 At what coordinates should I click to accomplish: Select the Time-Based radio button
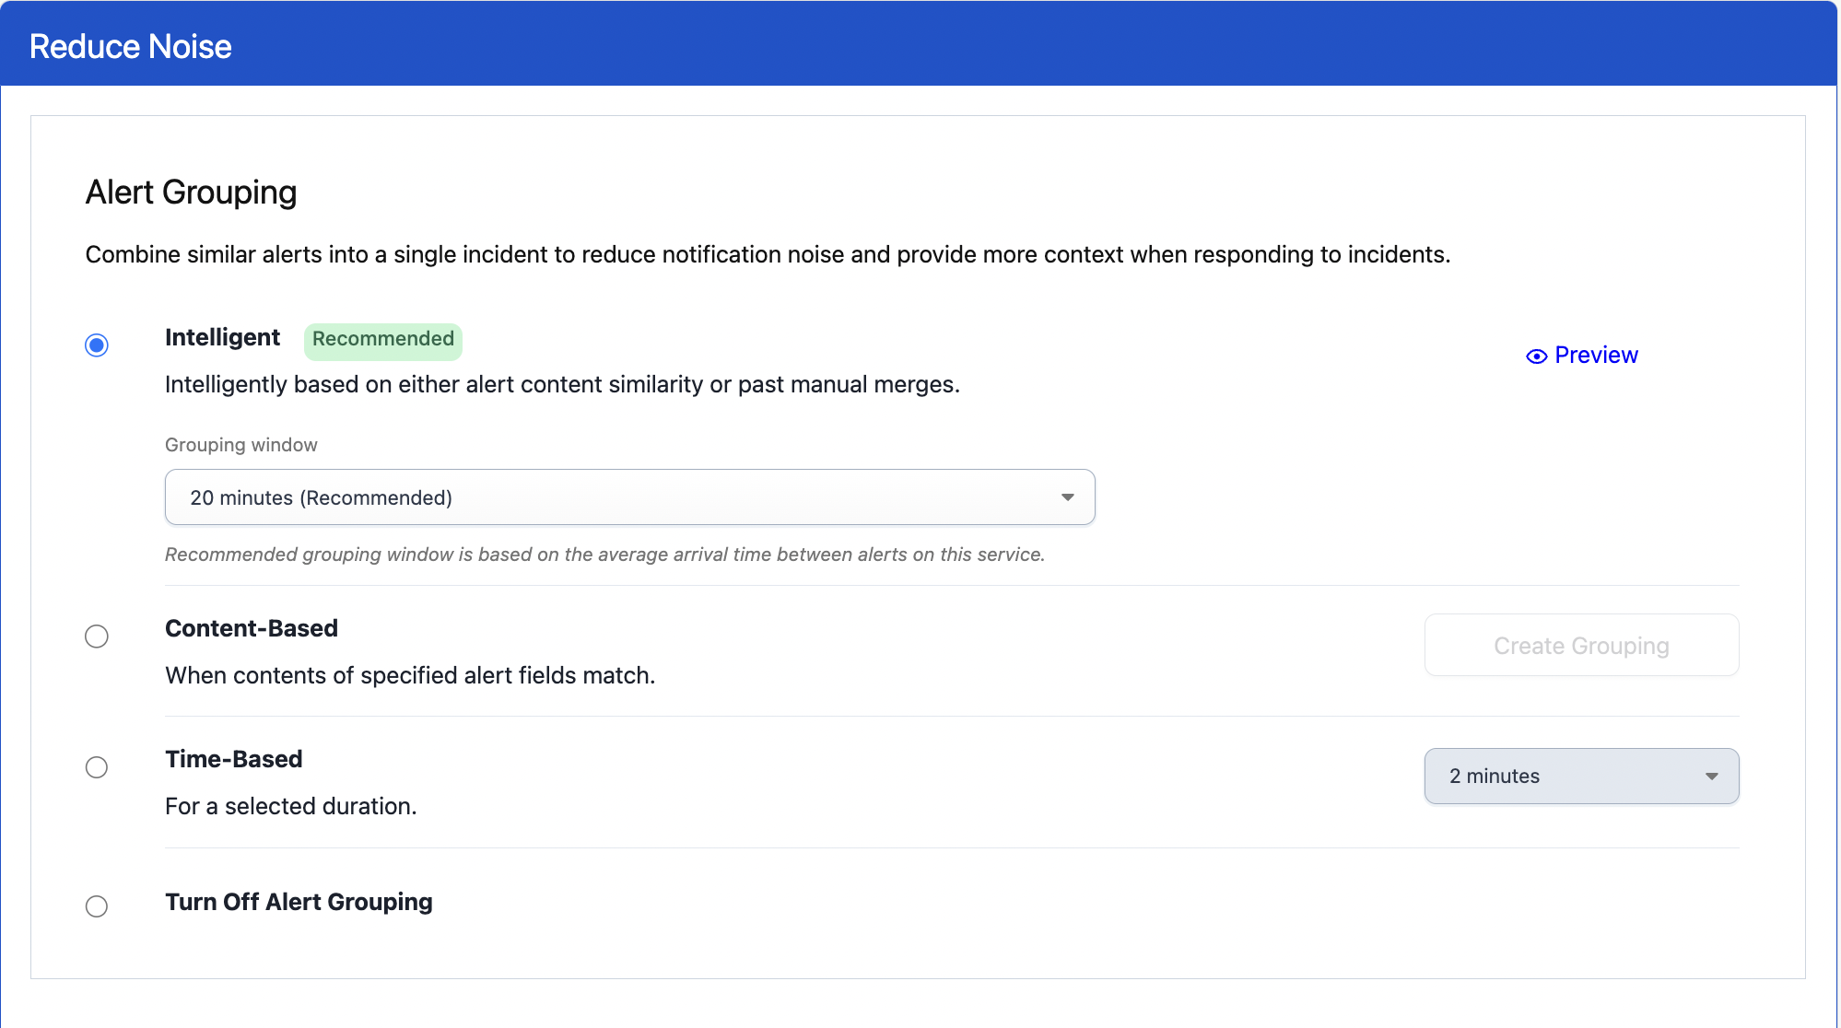pos(97,767)
